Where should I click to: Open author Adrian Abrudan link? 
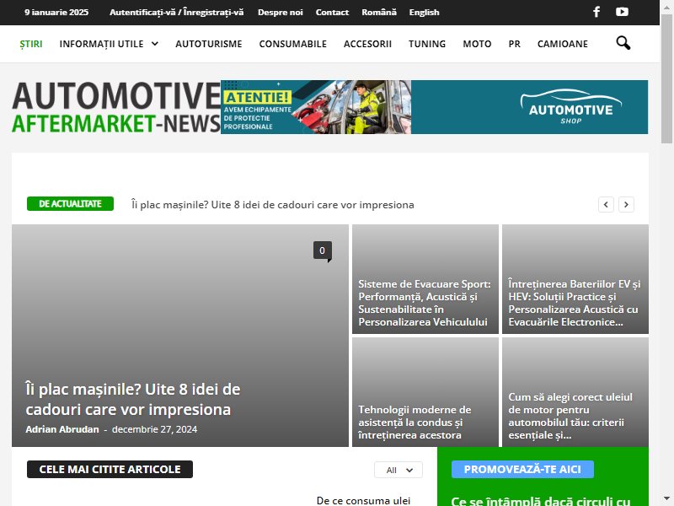62,429
